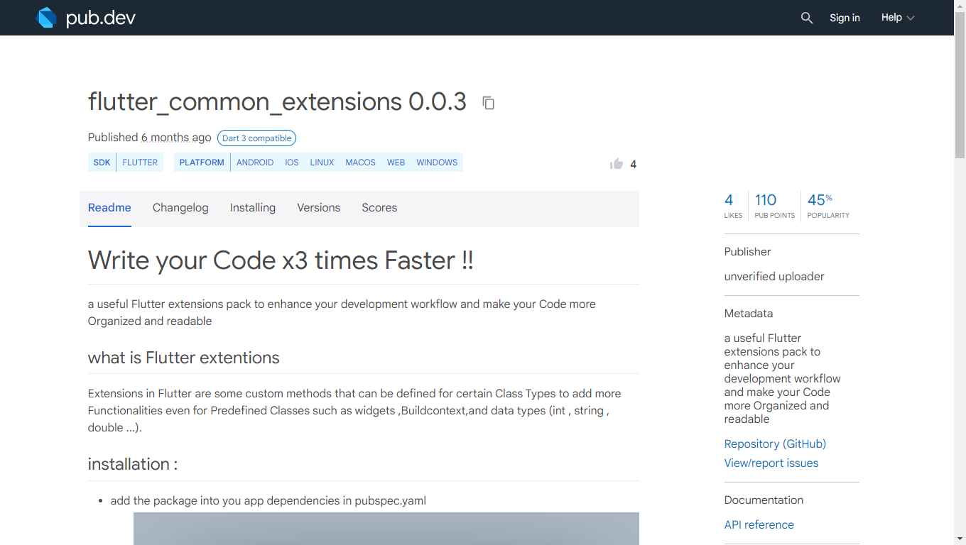Select the ANDROID platform tag
The width and height of the screenshot is (966, 545).
pyautogui.click(x=255, y=162)
